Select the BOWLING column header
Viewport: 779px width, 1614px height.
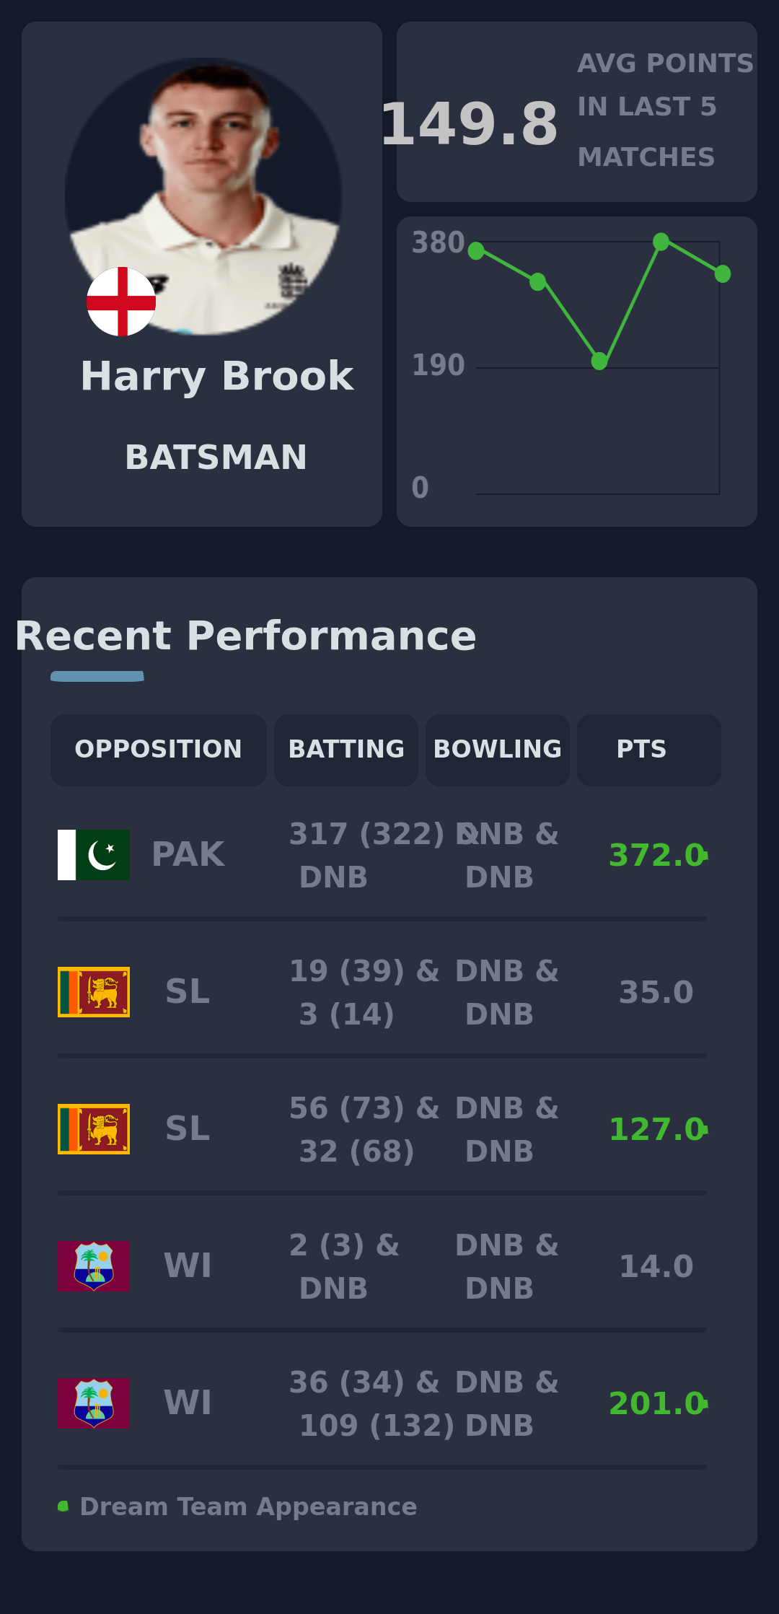[498, 750]
